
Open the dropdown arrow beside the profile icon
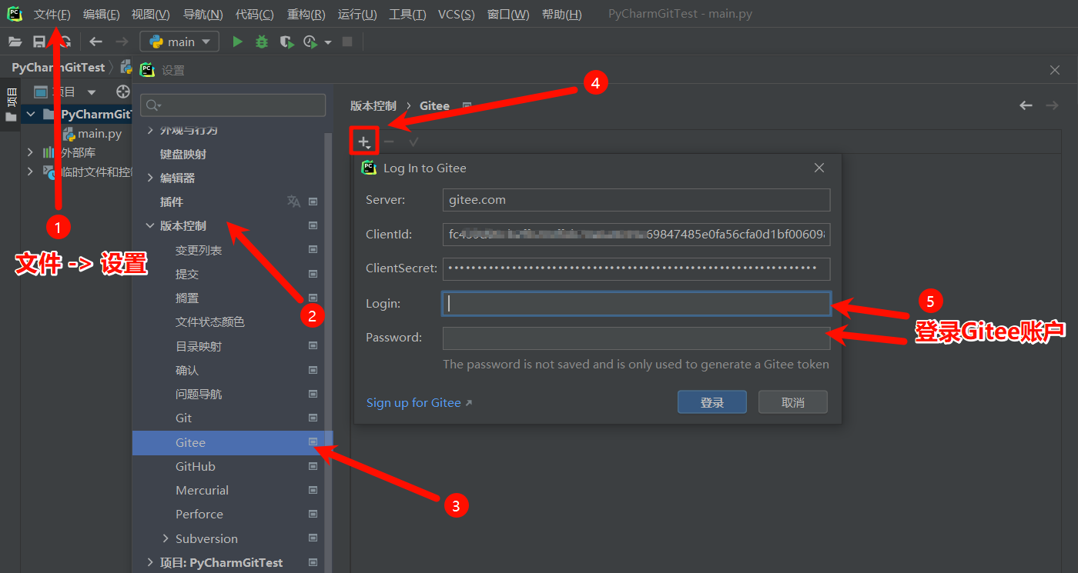tap(328, 42)
